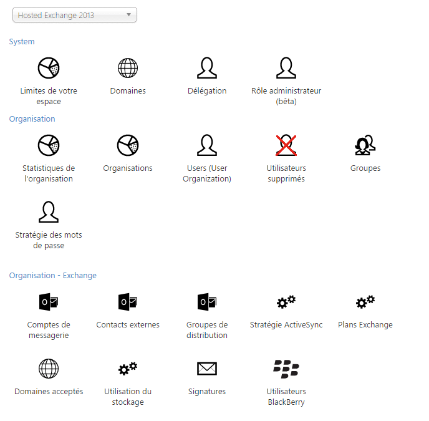Click the System section heading

(x=22, y=42)
